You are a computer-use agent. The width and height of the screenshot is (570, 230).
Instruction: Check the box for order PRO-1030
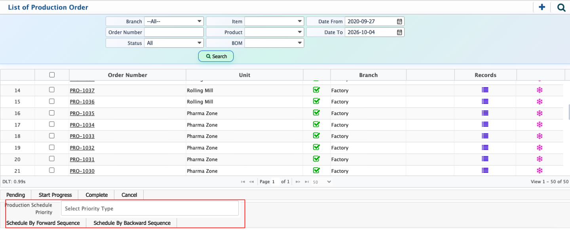coord(52,170)
